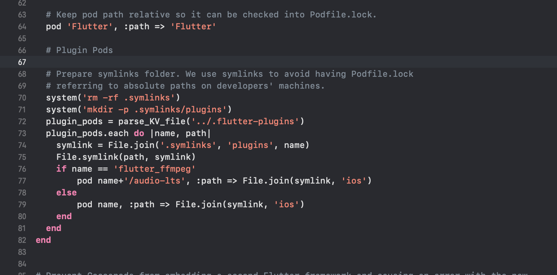Screen dimensions: 557x275
Task: Click the empty highlighted line 67
Action: tap(278, 62)
